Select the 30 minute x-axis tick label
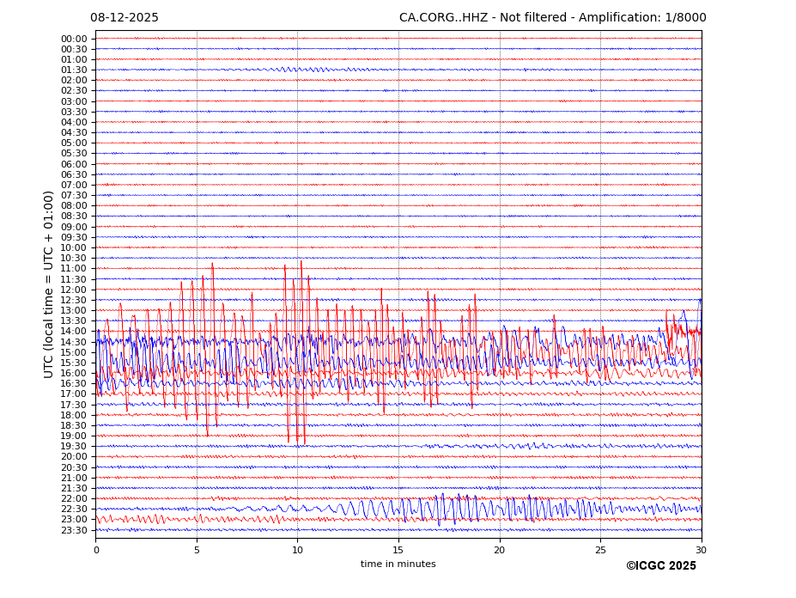This screenshot has height=598, width=796. [701, 550]
